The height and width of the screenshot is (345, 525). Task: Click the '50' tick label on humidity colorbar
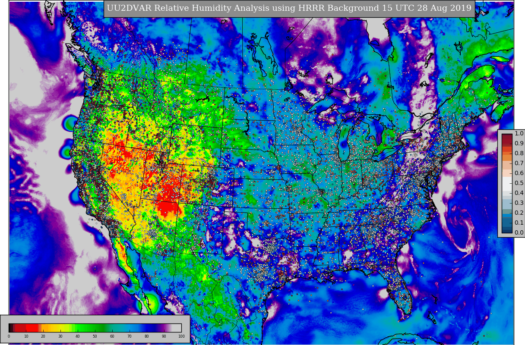click(95, 336)
